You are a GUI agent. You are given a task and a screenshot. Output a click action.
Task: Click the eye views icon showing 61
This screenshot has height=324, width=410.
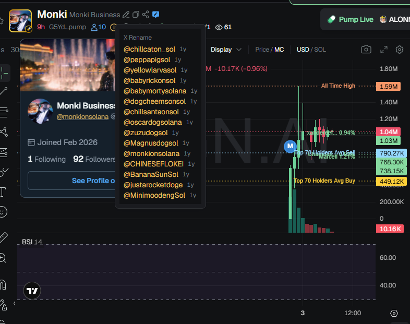[223, 27]
